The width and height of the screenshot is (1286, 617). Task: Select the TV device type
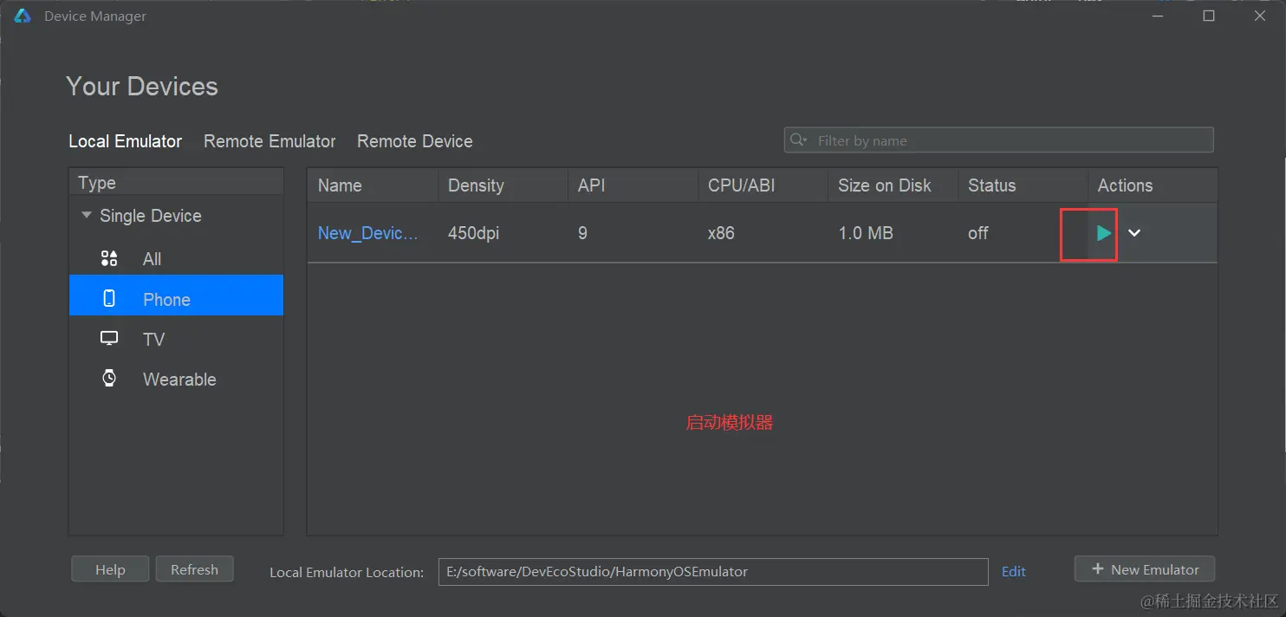point(177,339)
